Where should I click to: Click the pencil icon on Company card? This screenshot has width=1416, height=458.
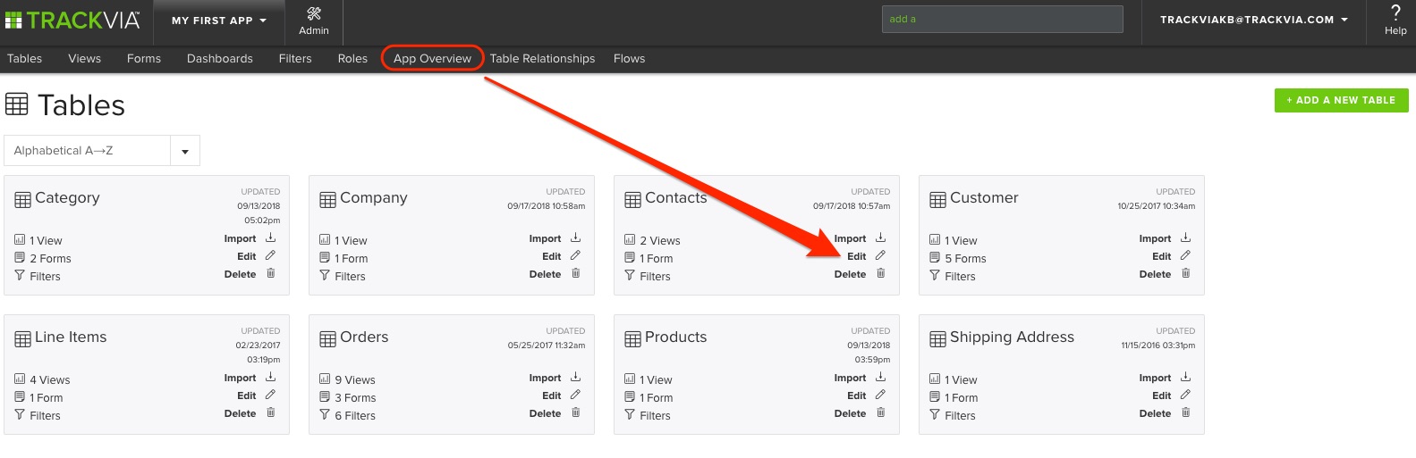click(575, 255)
